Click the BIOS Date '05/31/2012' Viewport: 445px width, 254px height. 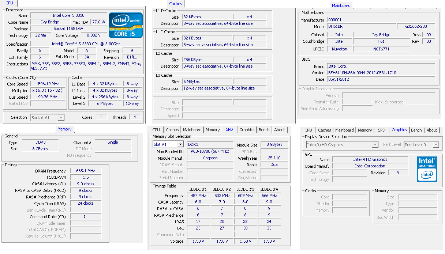tap(381, 79)
